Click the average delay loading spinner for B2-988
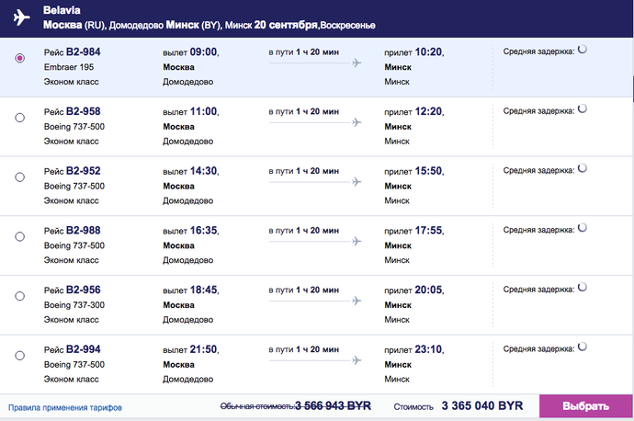The image size is (634, 421). point(583,228)
